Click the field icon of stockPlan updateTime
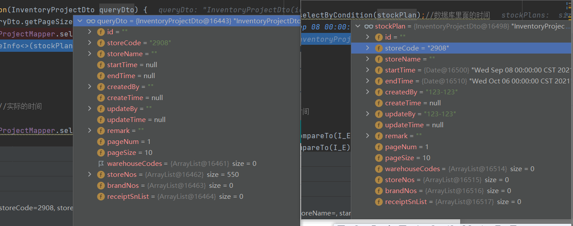 [x=379, y=125]
